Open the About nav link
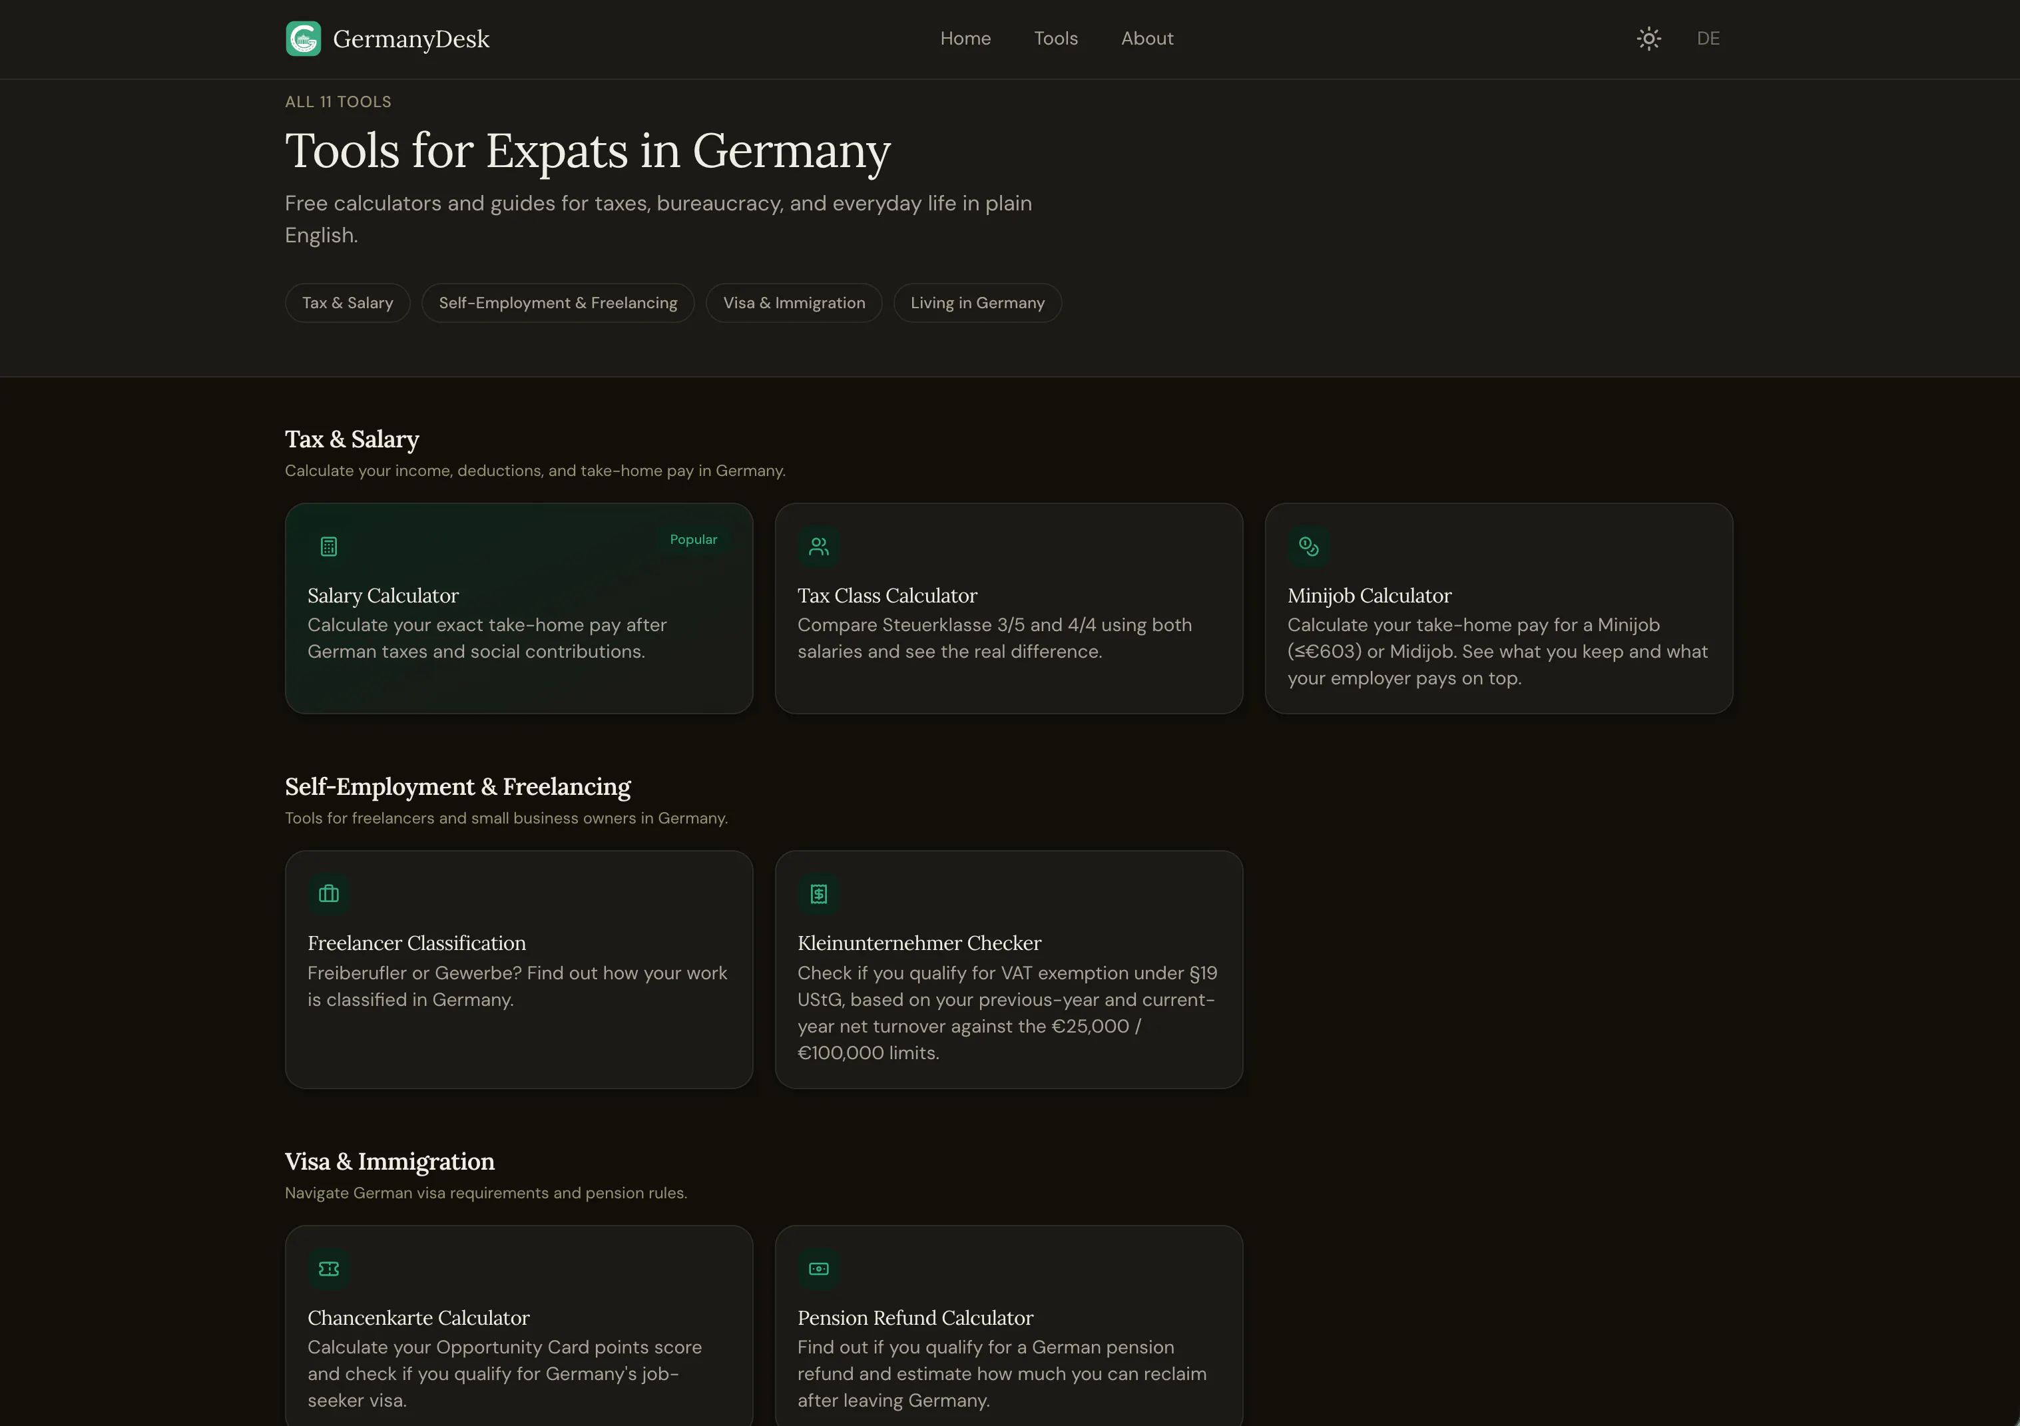The image size is (2020, 1426). (1147, 39)
